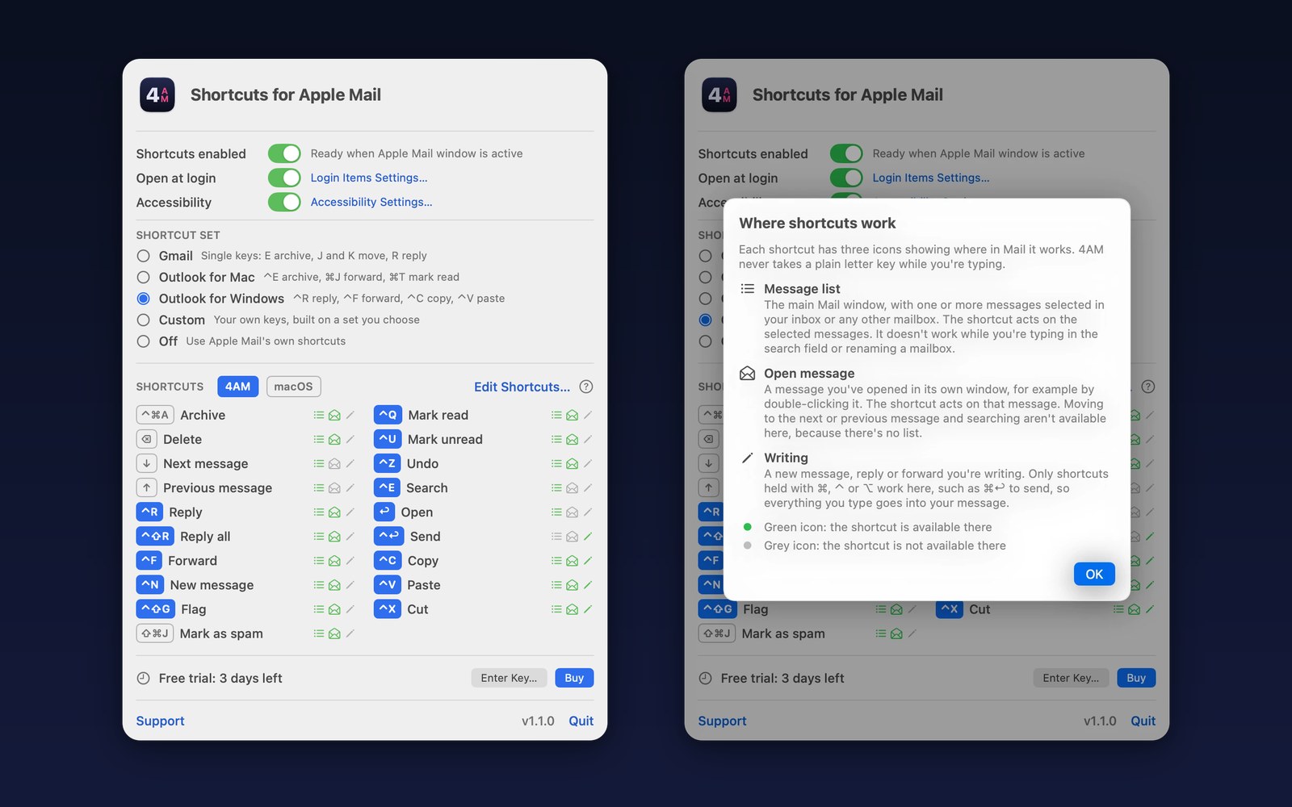Viewport: 1292px width, 807px height.
Task: Click the Support link in left window
Action: pos(160,721)
